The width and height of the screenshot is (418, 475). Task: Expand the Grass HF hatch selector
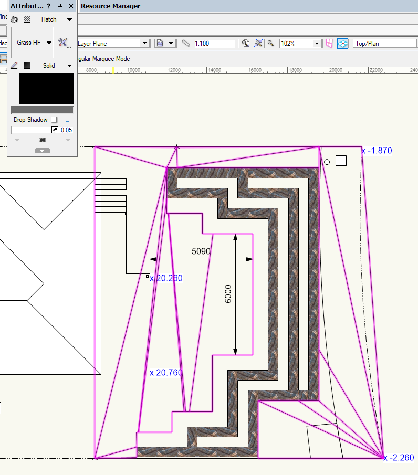click(49, 43)
